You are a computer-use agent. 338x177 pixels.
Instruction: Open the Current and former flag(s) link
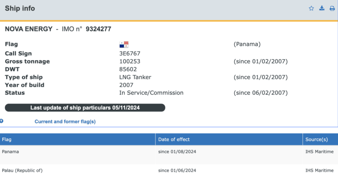[65, 122]
